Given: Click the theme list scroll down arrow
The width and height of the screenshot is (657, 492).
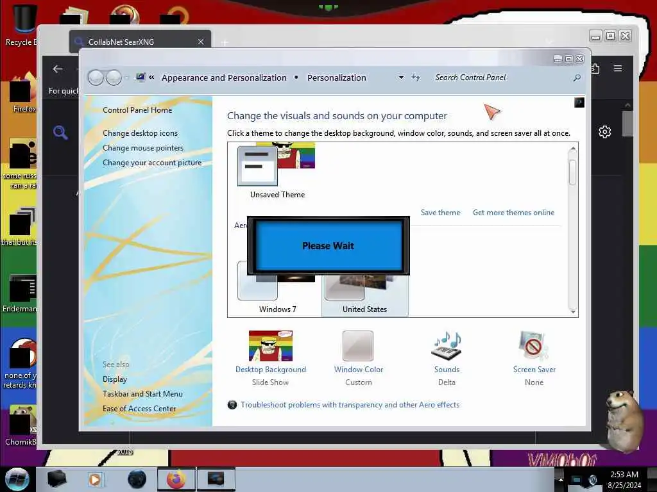Looking at the screenshot, I should tap(573, 311).
